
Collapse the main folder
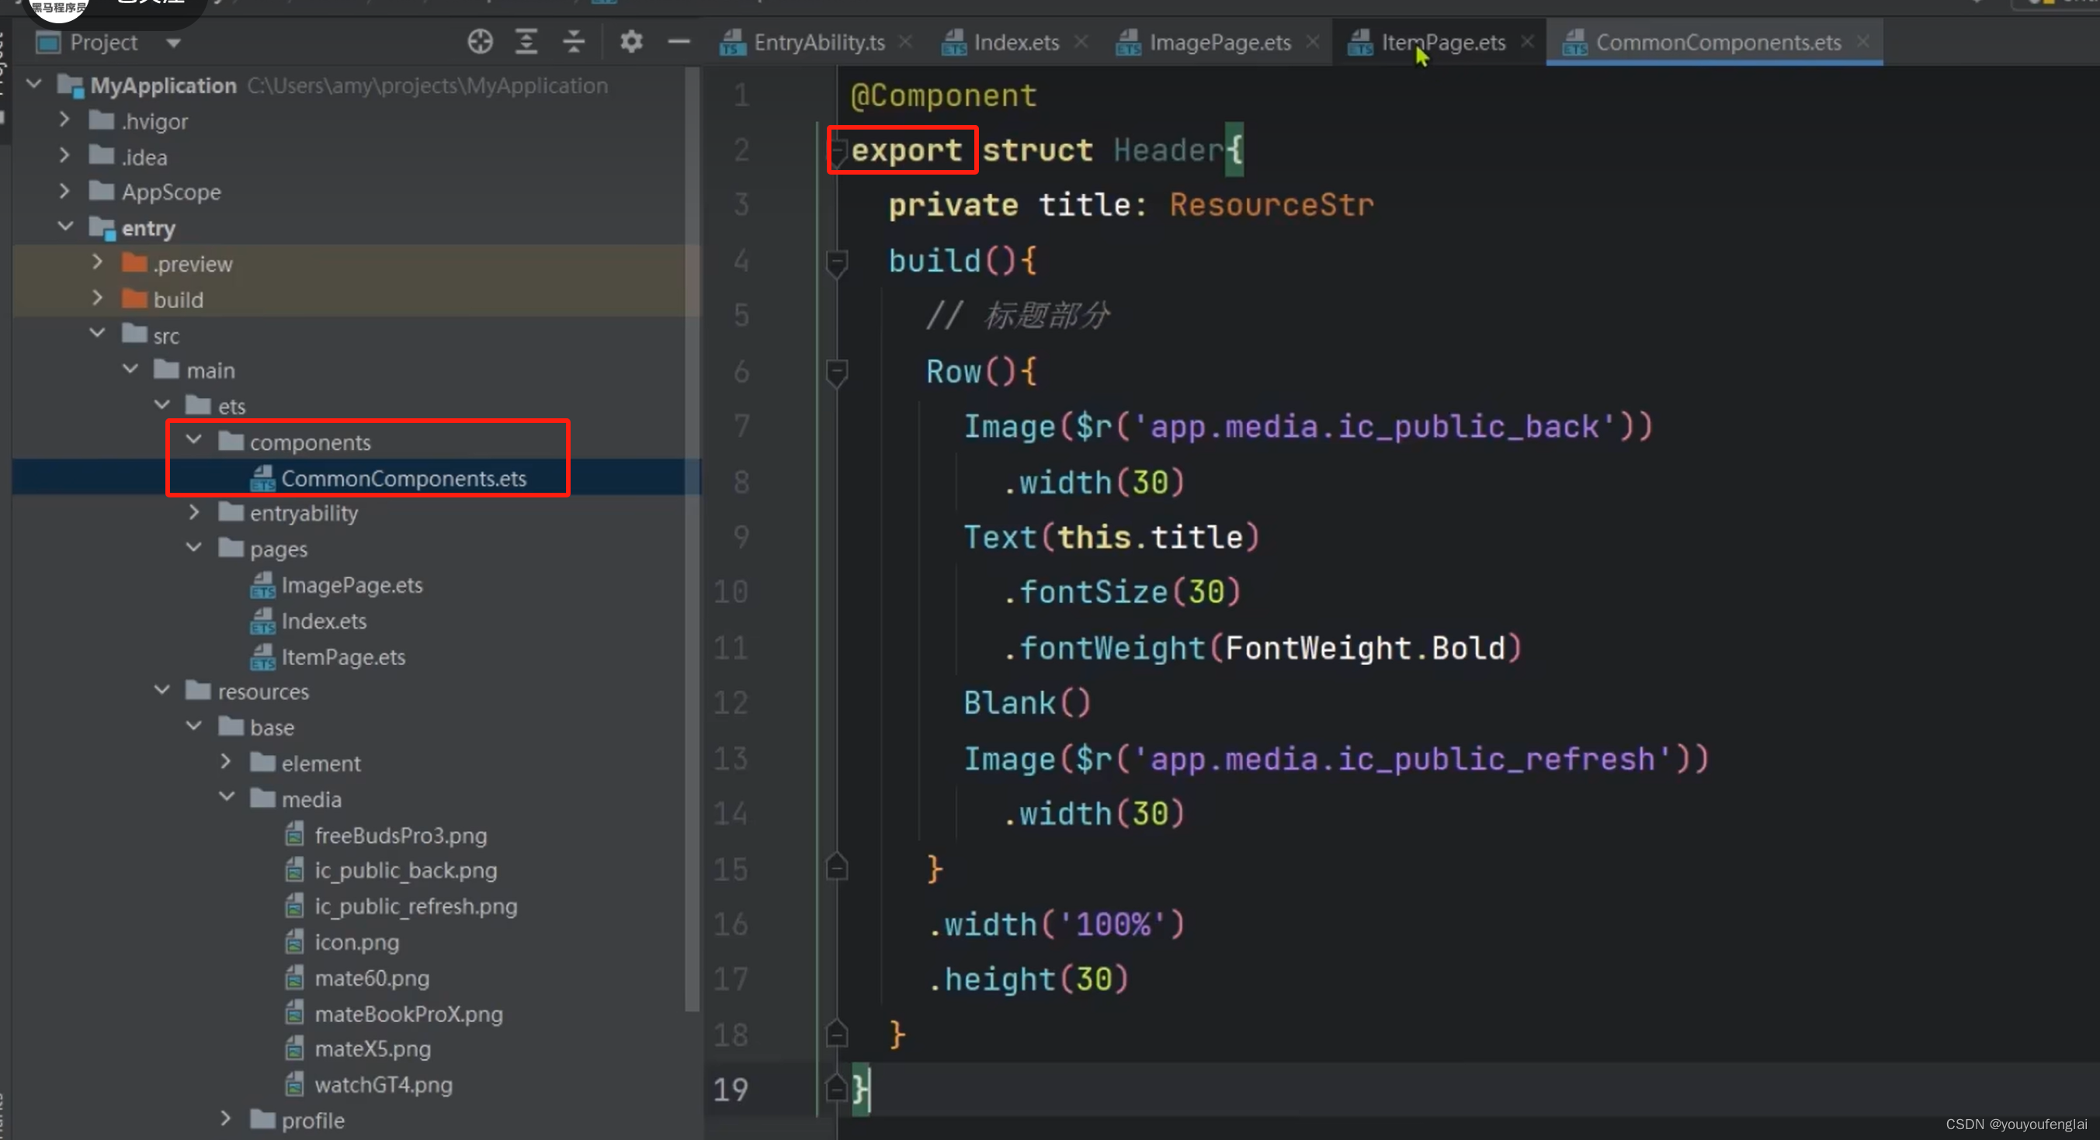point(130,369)
